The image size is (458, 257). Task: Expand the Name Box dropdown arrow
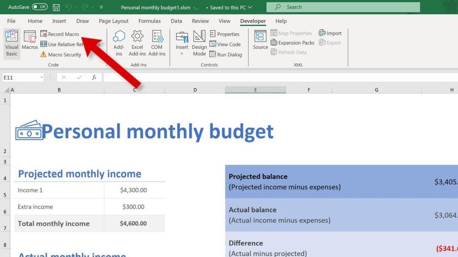coord(42,77)
